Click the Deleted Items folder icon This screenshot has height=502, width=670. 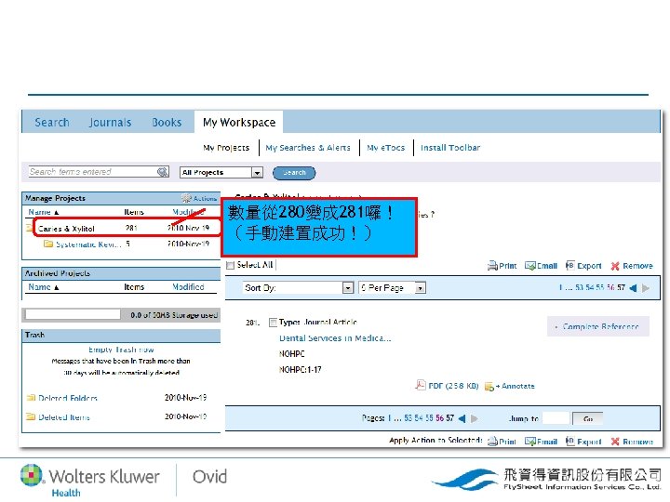pyautogui.click(x=31, y=416)
